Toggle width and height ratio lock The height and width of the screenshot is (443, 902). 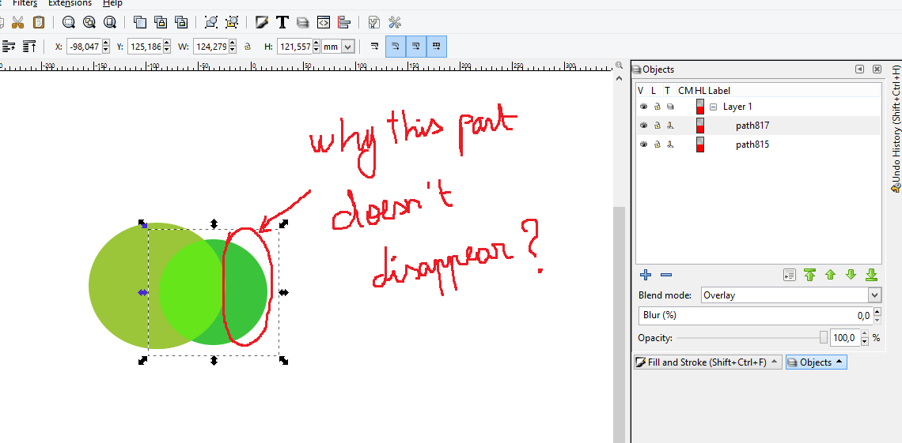(247, 47)
